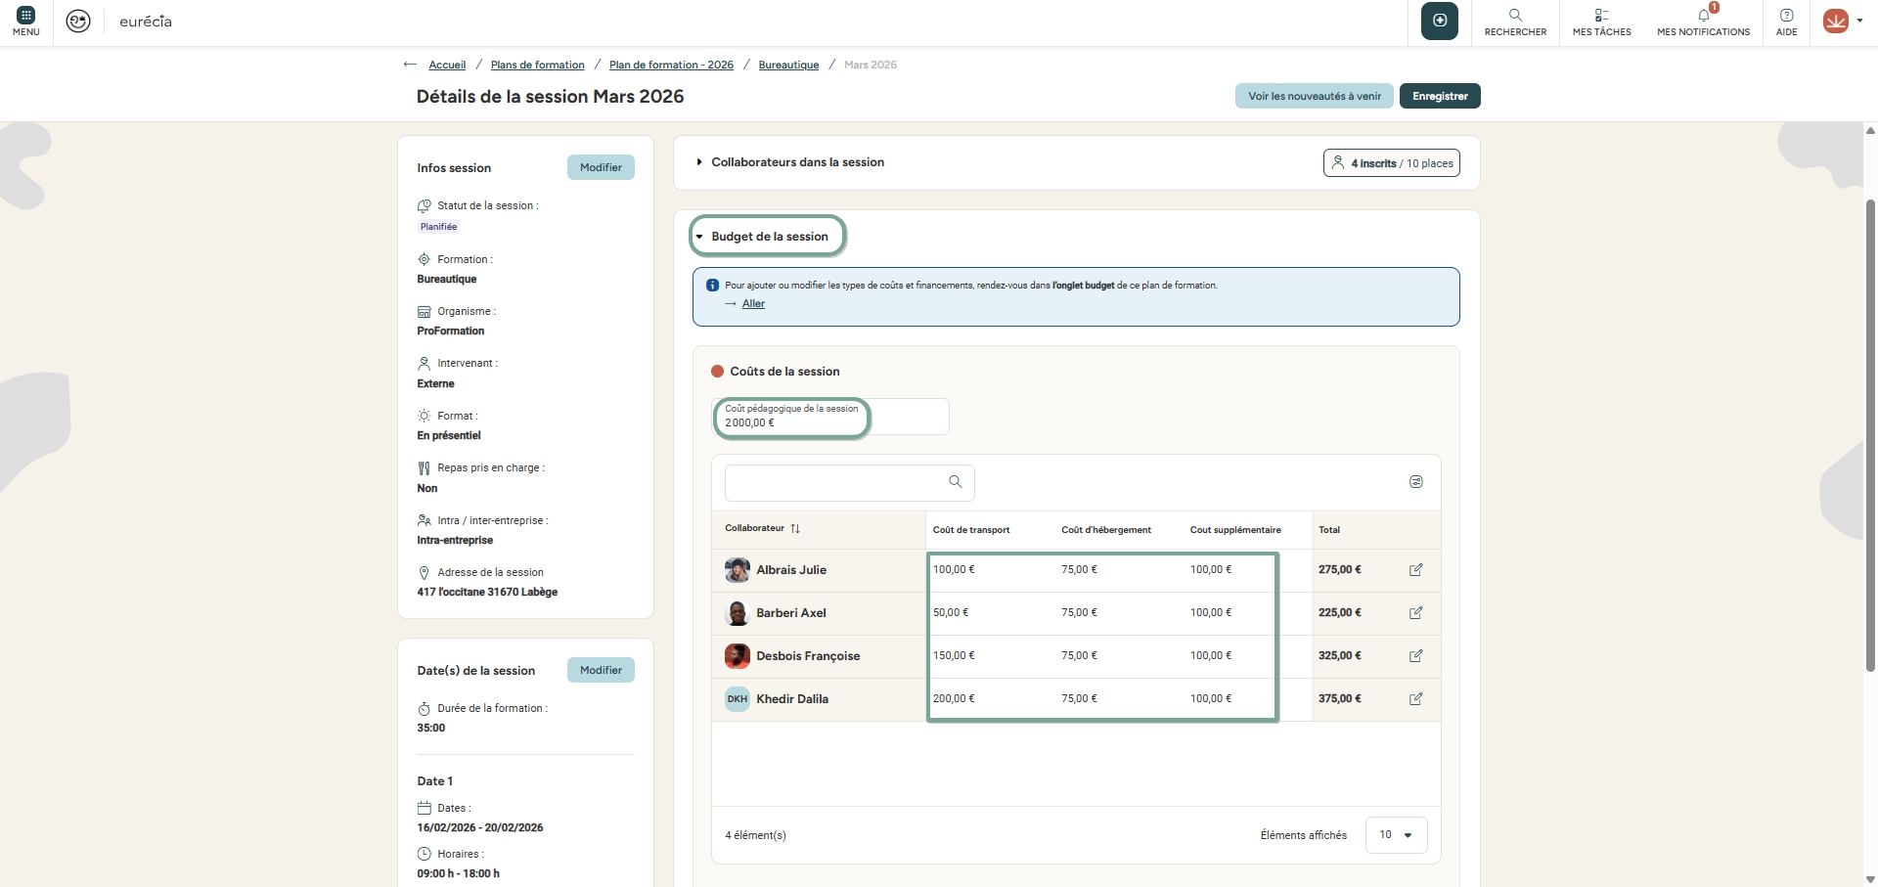Image resolution: width=1878 pixels, height=887 pixels.
Task: Open the notifications bell icon
Action: [x=1703, y=16]
